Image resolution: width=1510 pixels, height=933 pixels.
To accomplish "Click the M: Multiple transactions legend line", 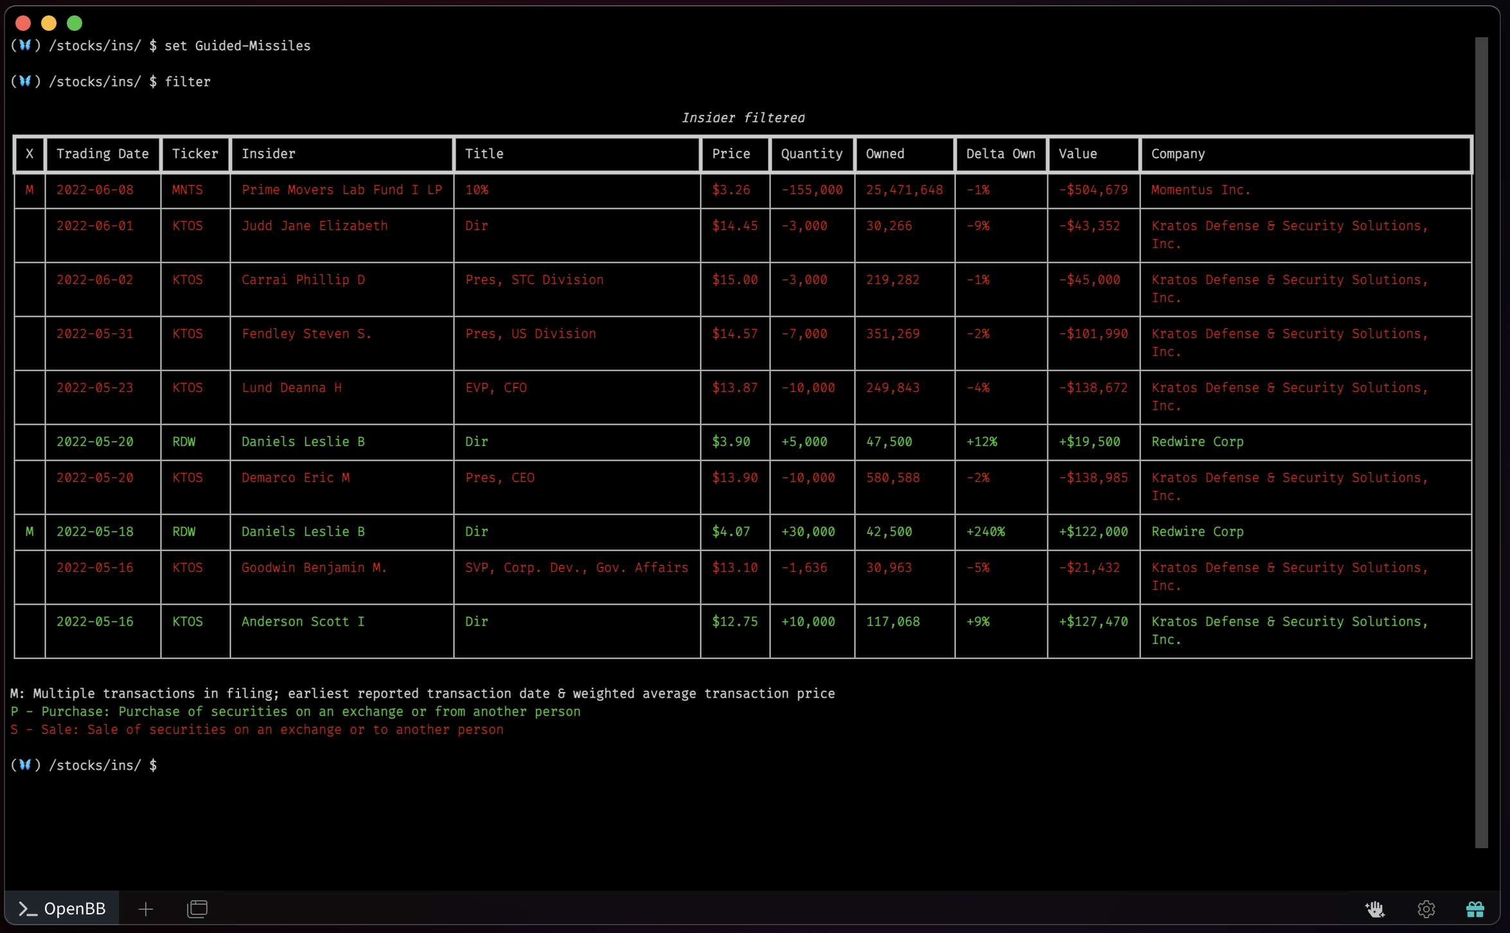I will [x=422, y=693].
